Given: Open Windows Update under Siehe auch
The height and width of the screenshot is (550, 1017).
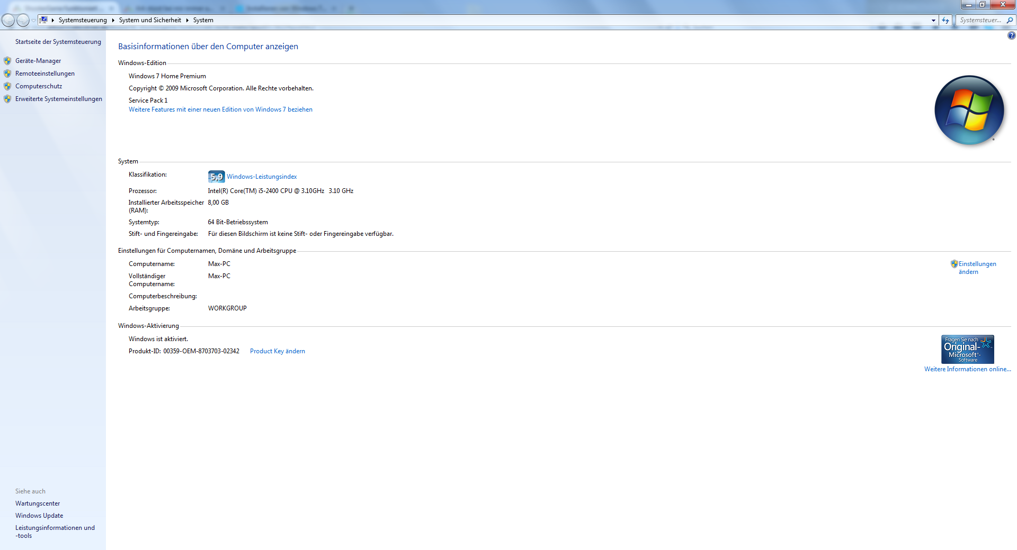Looking at the screenshot, I should [39, 516].
